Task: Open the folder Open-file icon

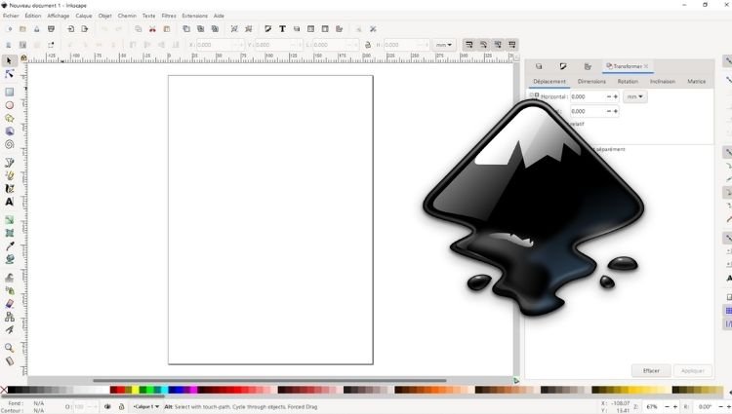Action: point(22,29)
